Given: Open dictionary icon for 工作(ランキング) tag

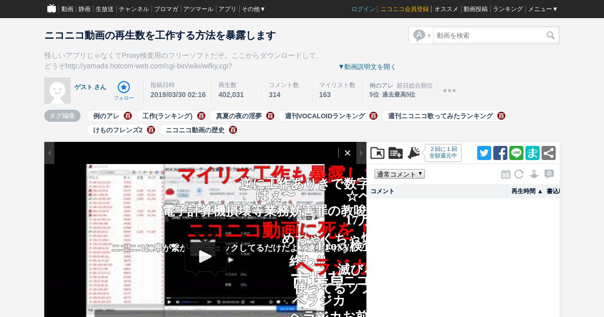Looking at the screenshot, I should (x=201, y=116).
